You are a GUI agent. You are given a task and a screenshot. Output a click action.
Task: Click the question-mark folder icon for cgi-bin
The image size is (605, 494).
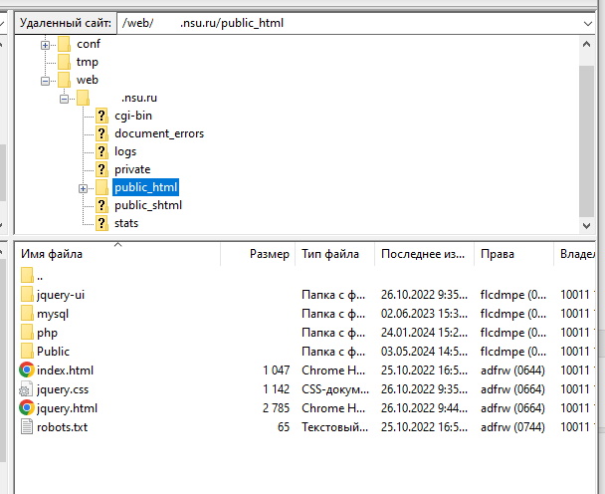pyautogui.click(x=101, y=116)
